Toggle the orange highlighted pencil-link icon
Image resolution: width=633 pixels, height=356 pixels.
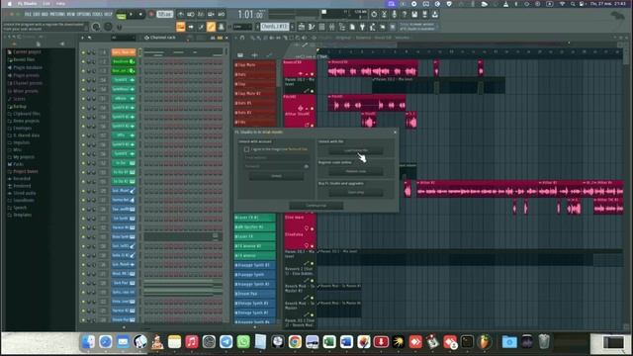(211, 27)
